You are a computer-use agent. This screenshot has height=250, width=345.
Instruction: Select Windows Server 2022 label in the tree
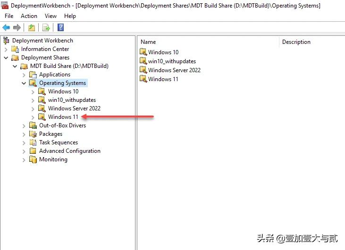[x=75, y=108]
